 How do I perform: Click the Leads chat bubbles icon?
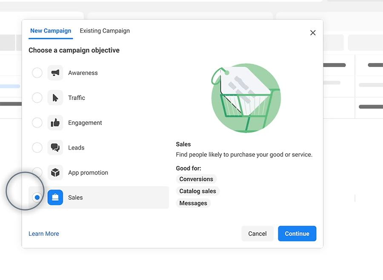[x=55, y=147]
